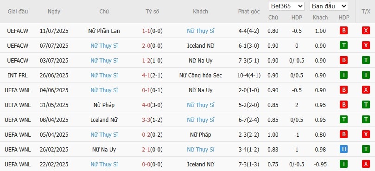Click the 0-0 score on 22/02/2025
The height and width of the screenshot is (171, 375).
click(x=146, y=165)
